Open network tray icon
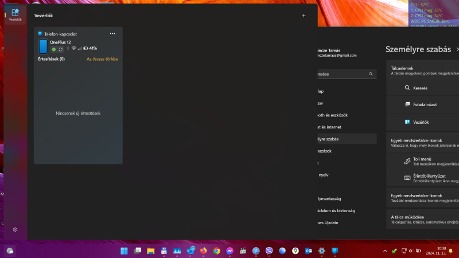This screenshot has height=258, width=459. [404, 251]
